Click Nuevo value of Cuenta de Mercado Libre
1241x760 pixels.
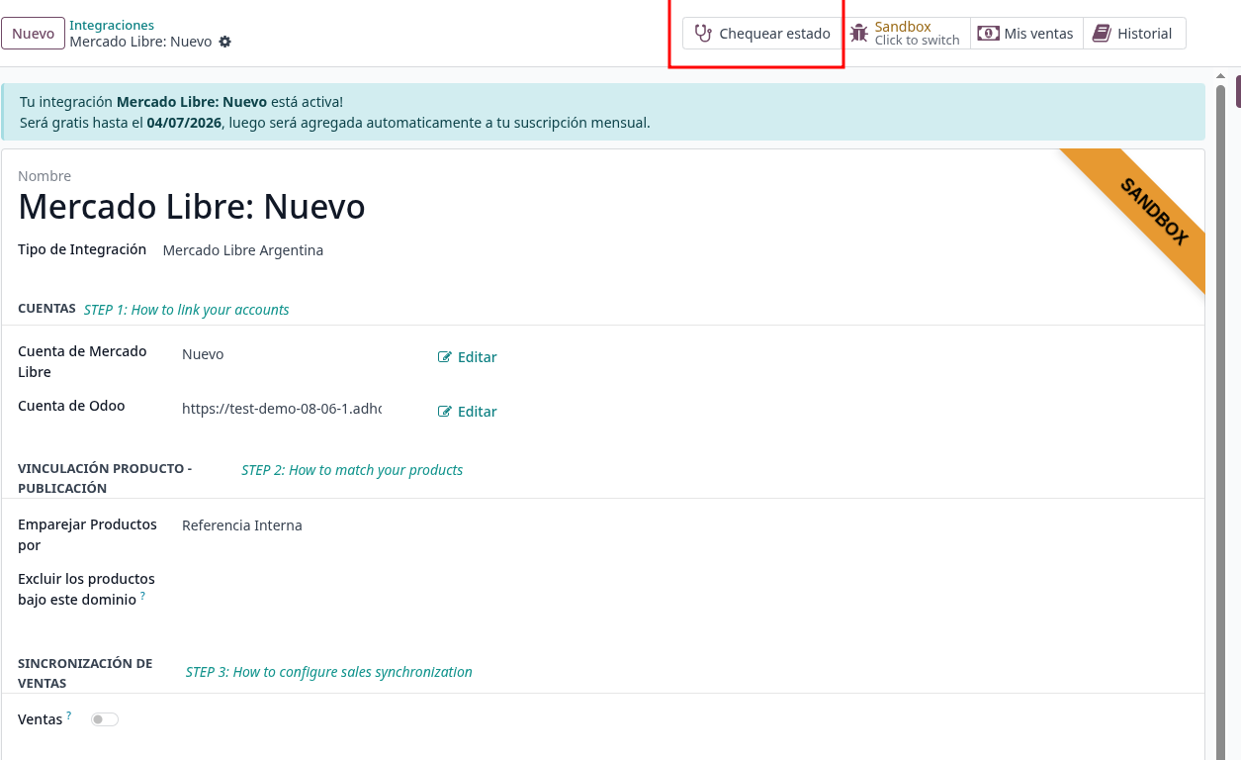pos(203,354)
